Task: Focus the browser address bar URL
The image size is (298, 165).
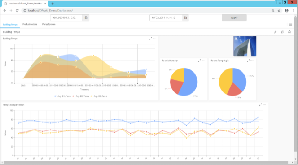Action: [50, 11]
